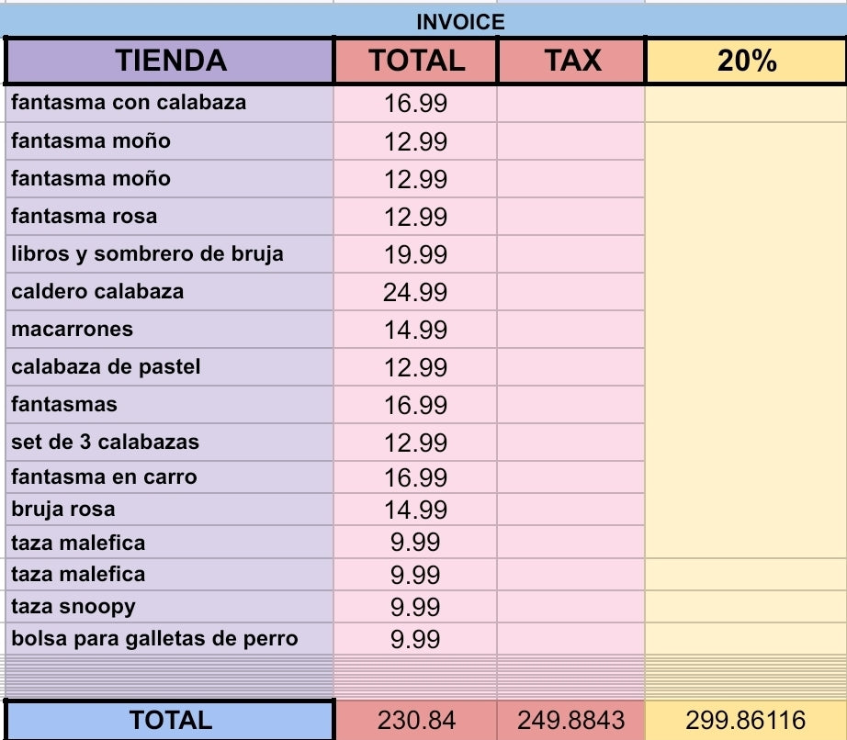The width and height of the screenshot is (847, 740).
Task: Click the 299.86116 total cell
Action: click(x=746, y=721)
